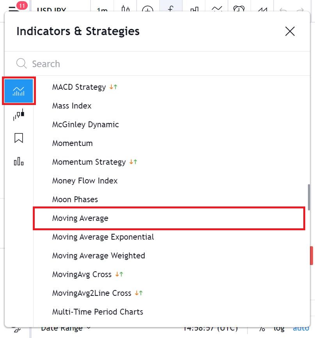Open the Favorites bookmark category
The width and height of the screenshot is (315, 338).
(19, 138)
